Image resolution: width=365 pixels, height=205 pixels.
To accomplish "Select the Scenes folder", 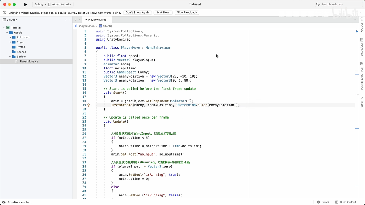I will 21,52.
